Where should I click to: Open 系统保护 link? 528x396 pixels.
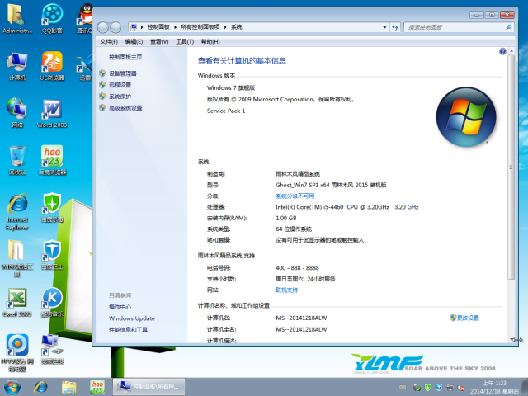click(x=120, y=97)
